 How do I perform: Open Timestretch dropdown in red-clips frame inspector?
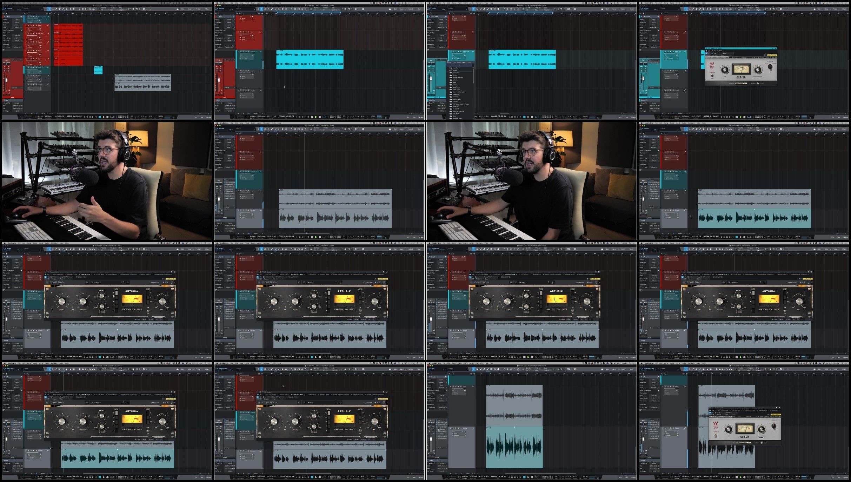tap(17, 22)
